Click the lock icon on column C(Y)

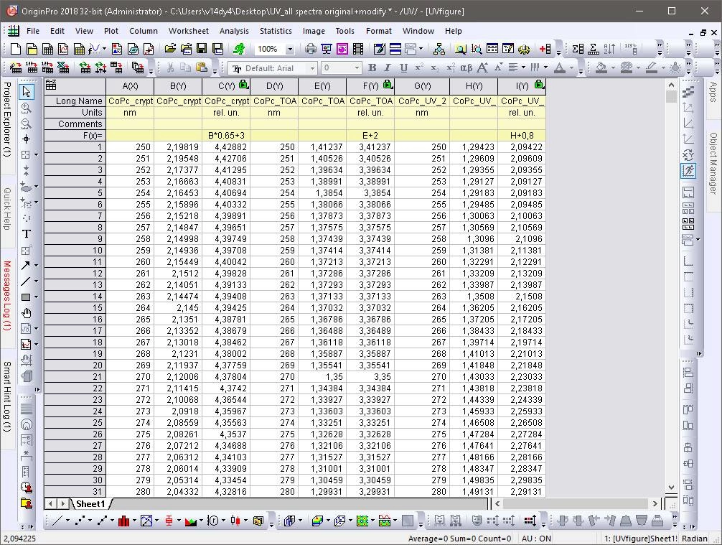pos(243,84)
